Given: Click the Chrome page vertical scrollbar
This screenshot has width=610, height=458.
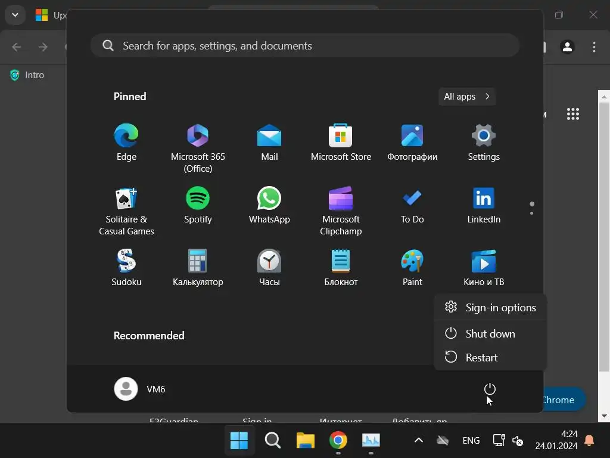Looking at the screenshot, I should pos(604,236).
